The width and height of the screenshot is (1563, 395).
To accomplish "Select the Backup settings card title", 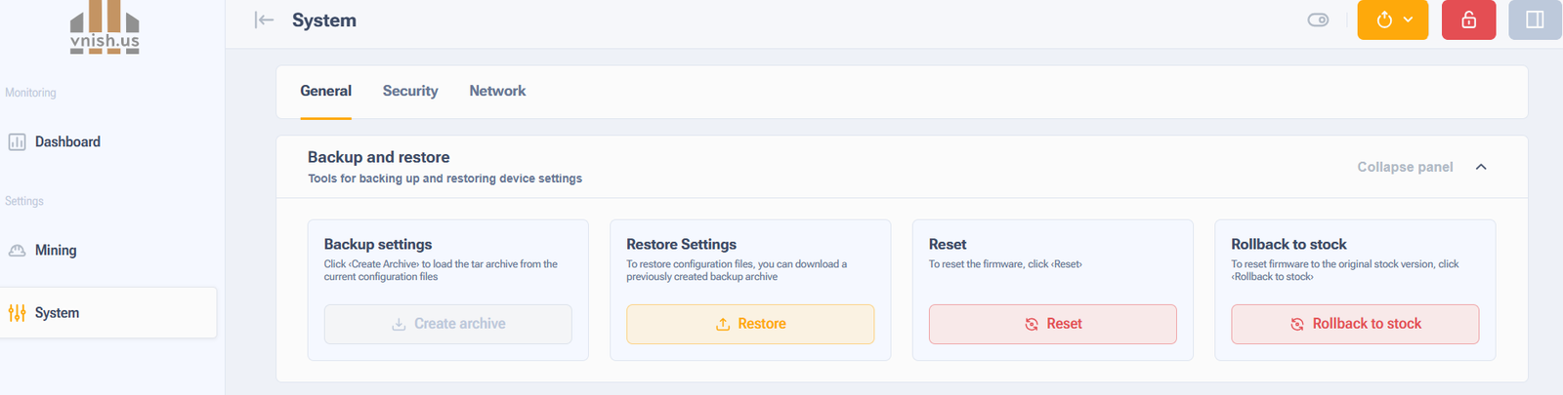I will click(x=378, y=244).
